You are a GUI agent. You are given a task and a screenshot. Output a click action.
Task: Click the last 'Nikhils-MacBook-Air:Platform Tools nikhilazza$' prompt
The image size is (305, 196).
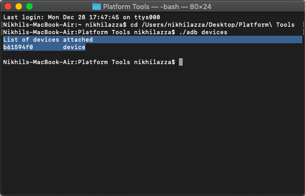(x=89, y=62)
